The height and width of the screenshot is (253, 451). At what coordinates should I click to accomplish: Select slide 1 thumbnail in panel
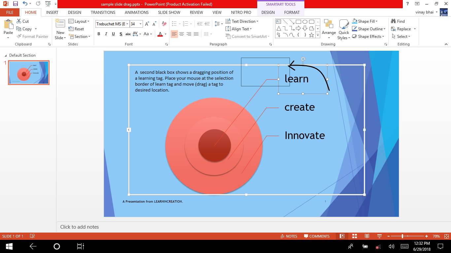click(29, 73)
